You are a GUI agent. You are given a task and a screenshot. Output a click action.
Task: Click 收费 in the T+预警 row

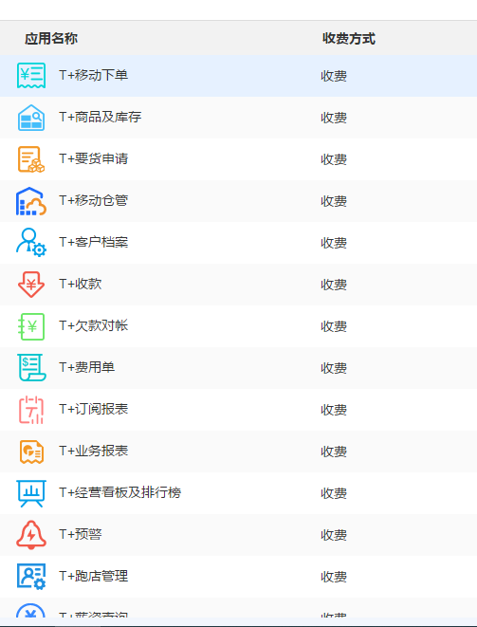334,535
